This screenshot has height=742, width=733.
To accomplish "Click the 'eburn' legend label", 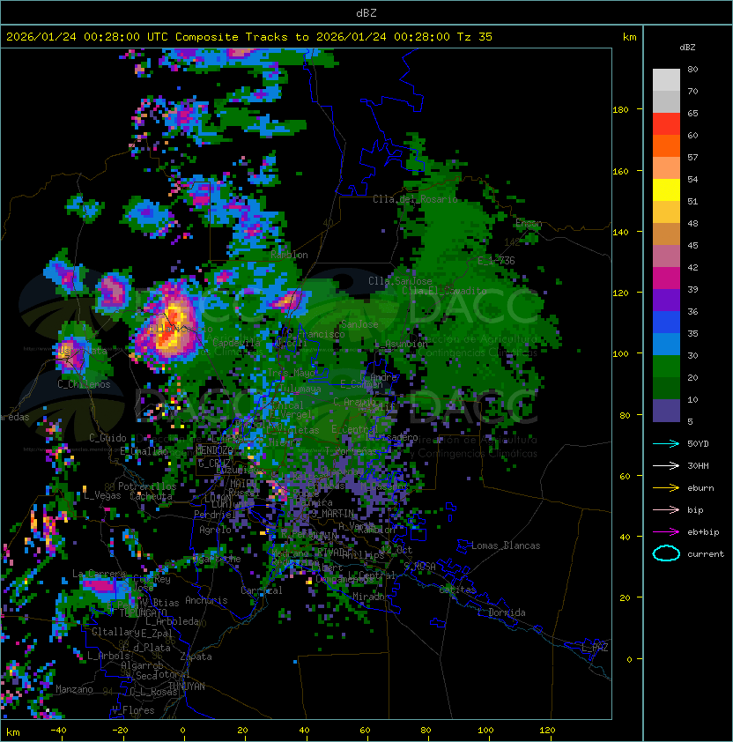I will [700, 488].
